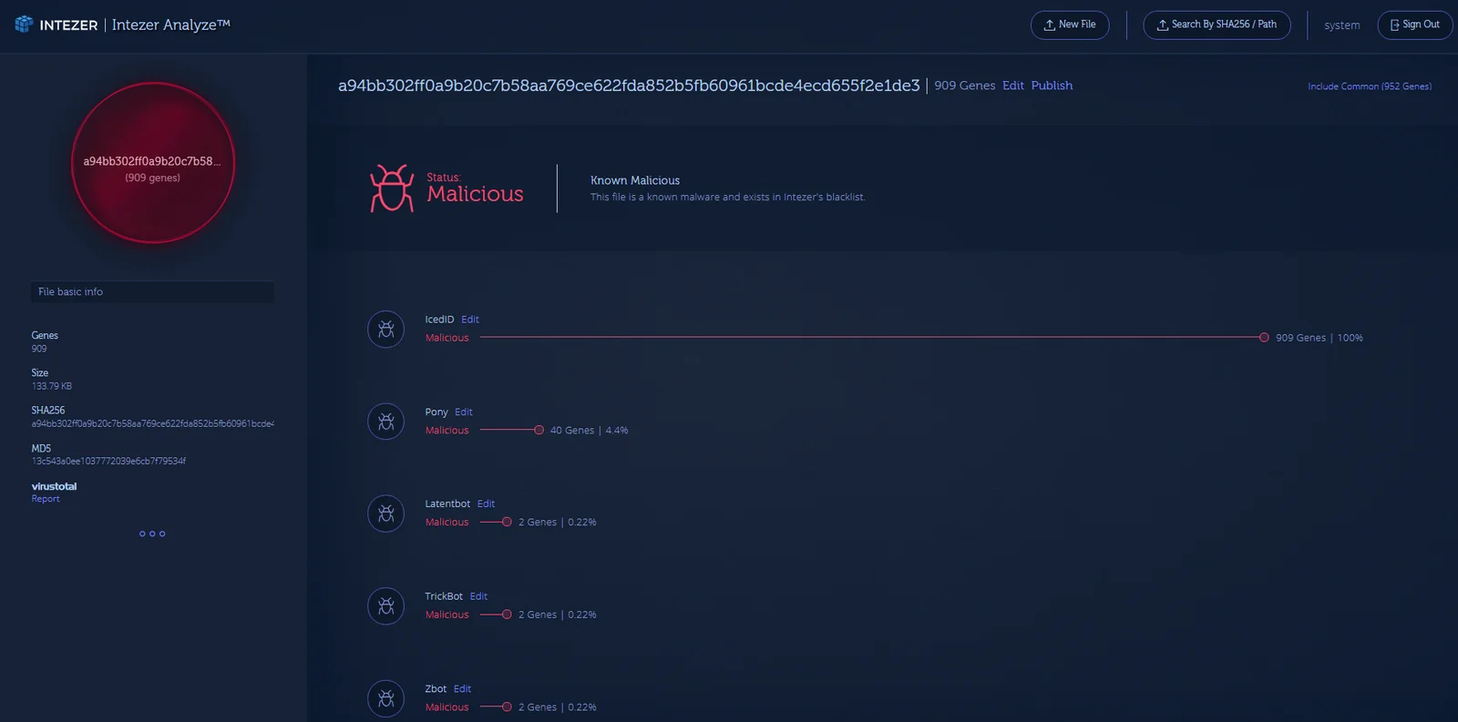This screenshot has height=722, width=1458.
Task: Edit the TrickBot family entry
Action: pyautogui.click(x=479, y=596)
